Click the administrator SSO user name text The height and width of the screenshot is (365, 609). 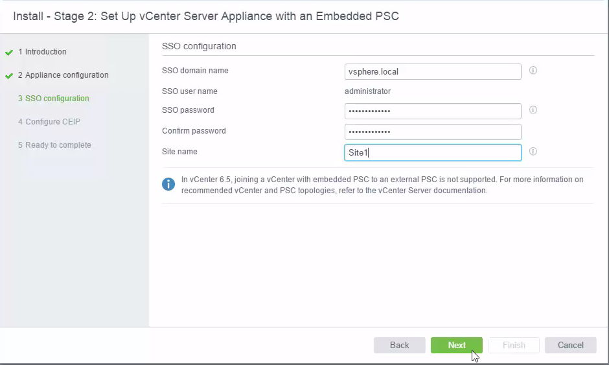pyautogui.click(x=367, y=91)
